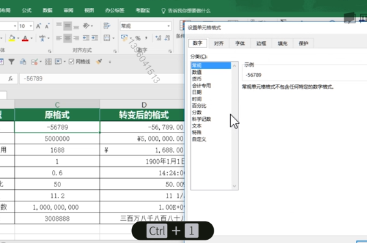Click increase indent icon
The image size is (367, 243).
pyautogui.click(x=95, y=38)
